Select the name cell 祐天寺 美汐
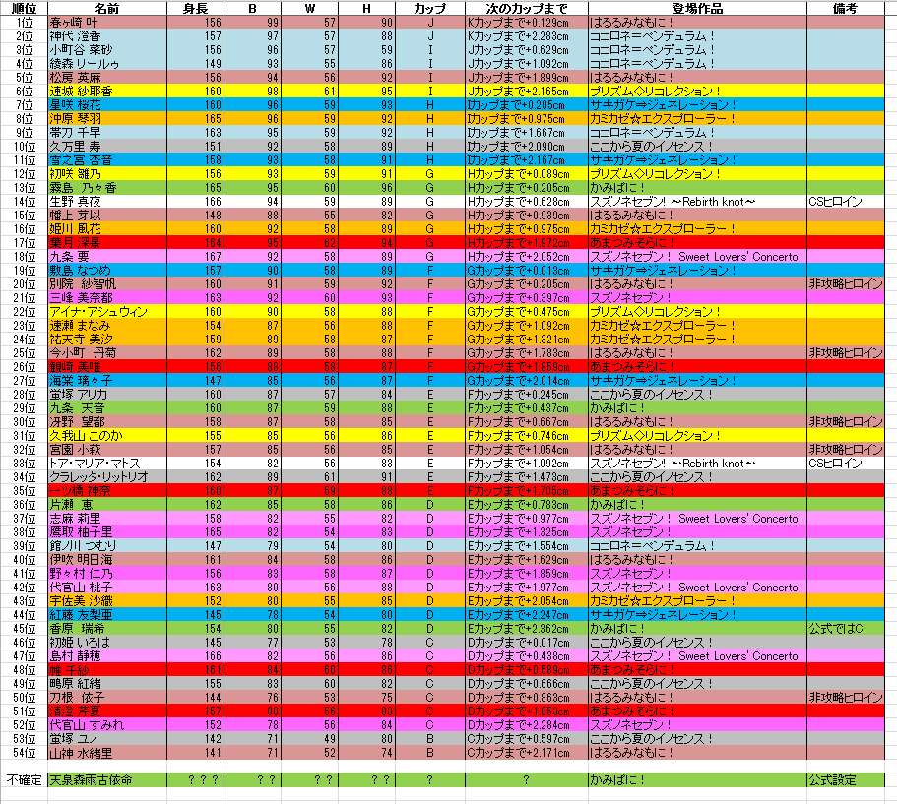 107,340
